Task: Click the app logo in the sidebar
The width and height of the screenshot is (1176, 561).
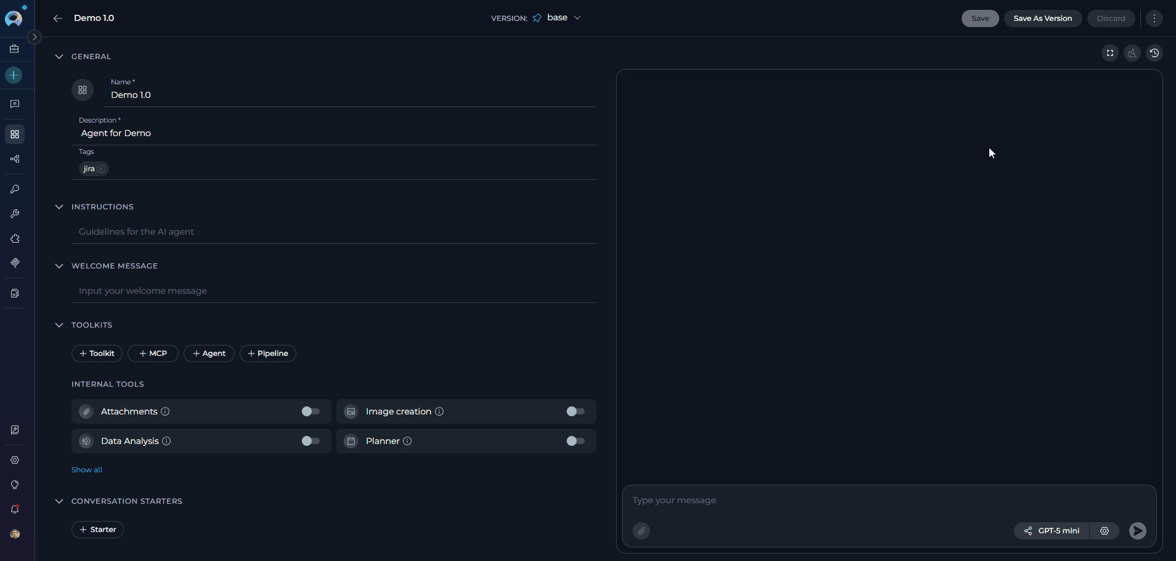Action: pos(14,18)
